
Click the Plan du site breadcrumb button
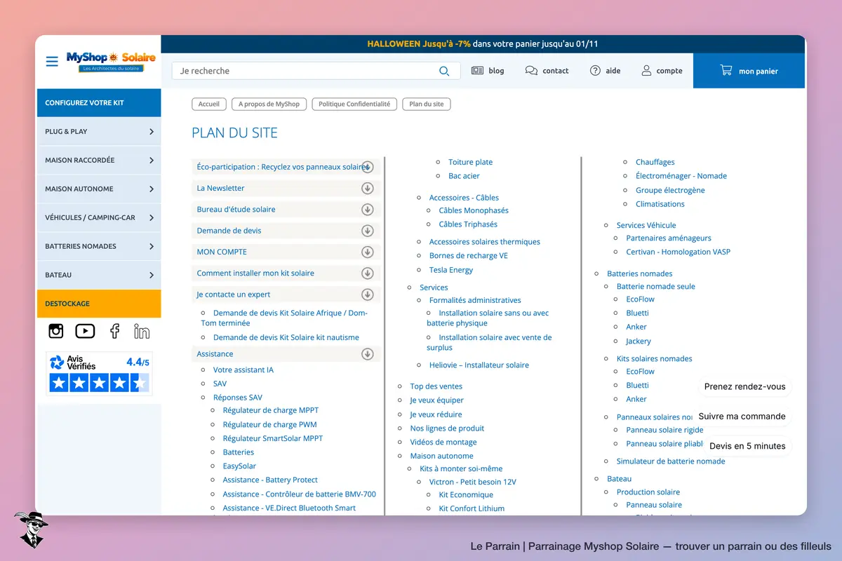coord(427,104)
